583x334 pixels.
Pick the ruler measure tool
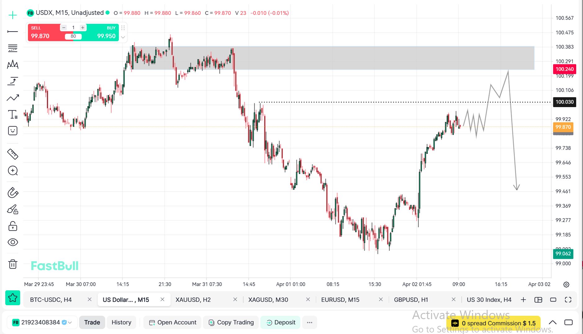13,154
